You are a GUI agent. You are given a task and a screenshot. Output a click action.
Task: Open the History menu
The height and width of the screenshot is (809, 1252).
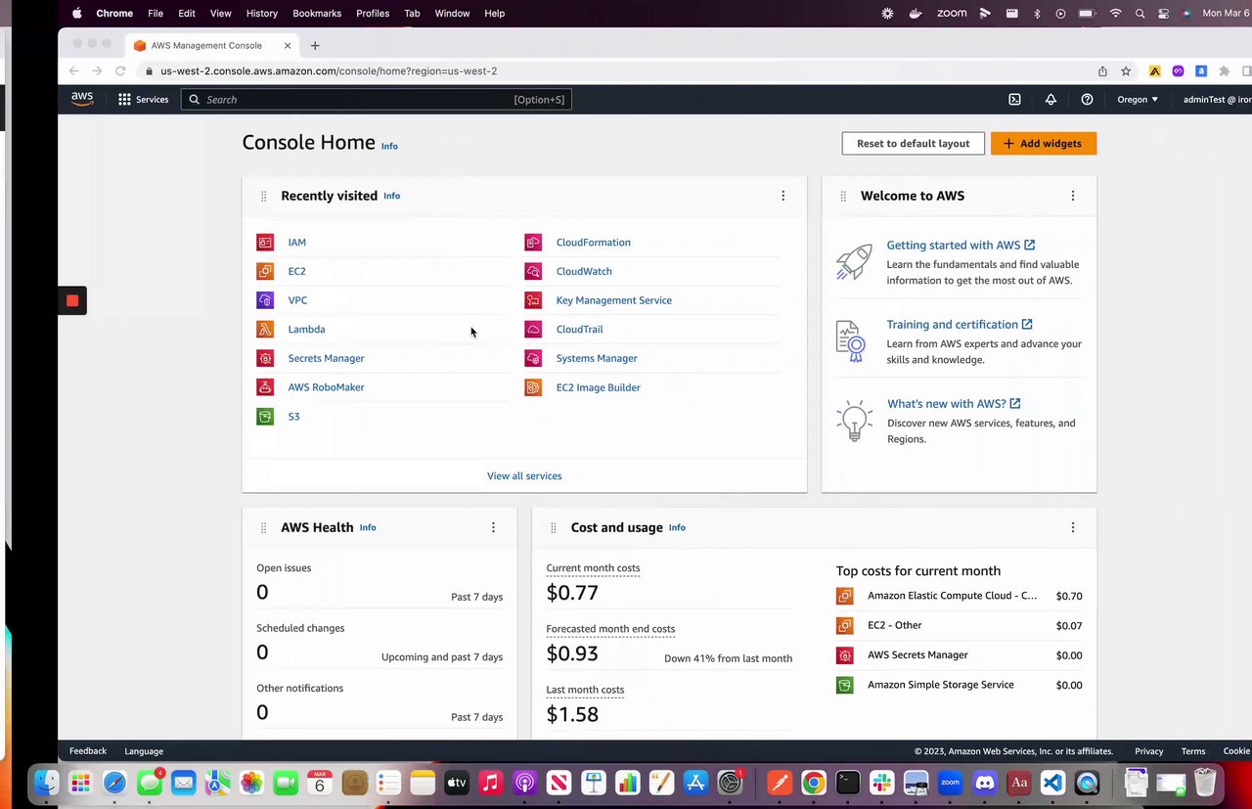pos(262,14)
